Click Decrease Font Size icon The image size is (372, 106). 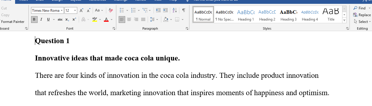(x=88, y=10)
